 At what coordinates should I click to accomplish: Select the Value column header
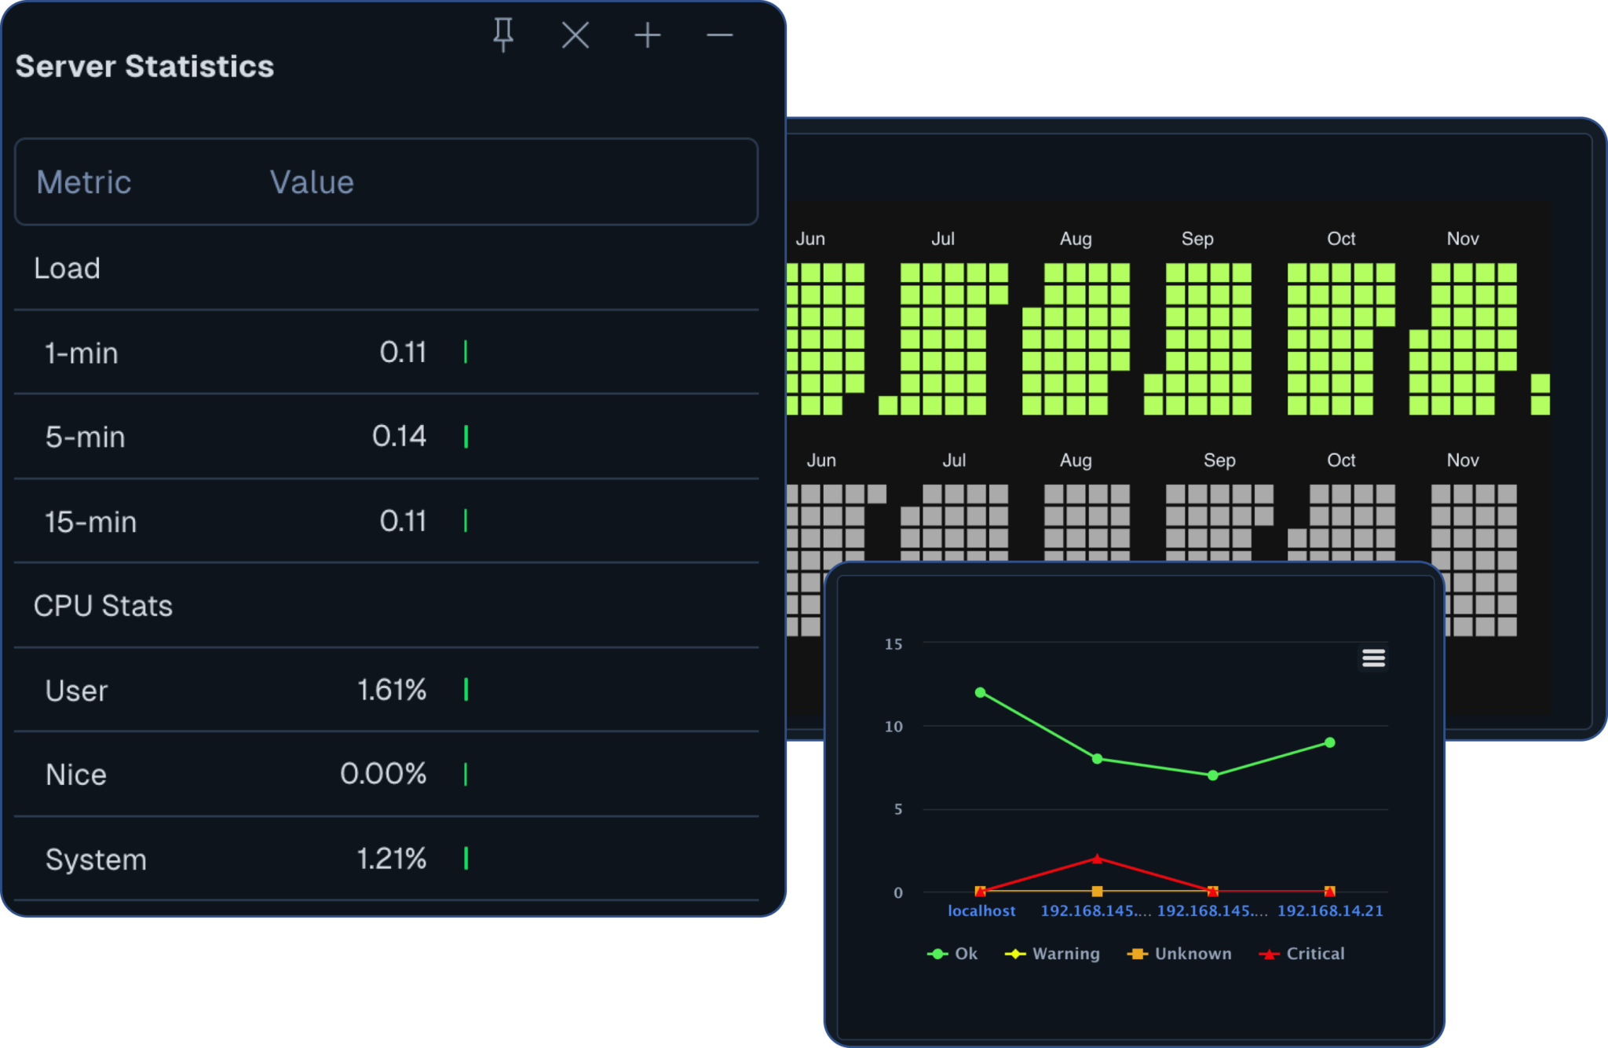click(x=311, y=182)
